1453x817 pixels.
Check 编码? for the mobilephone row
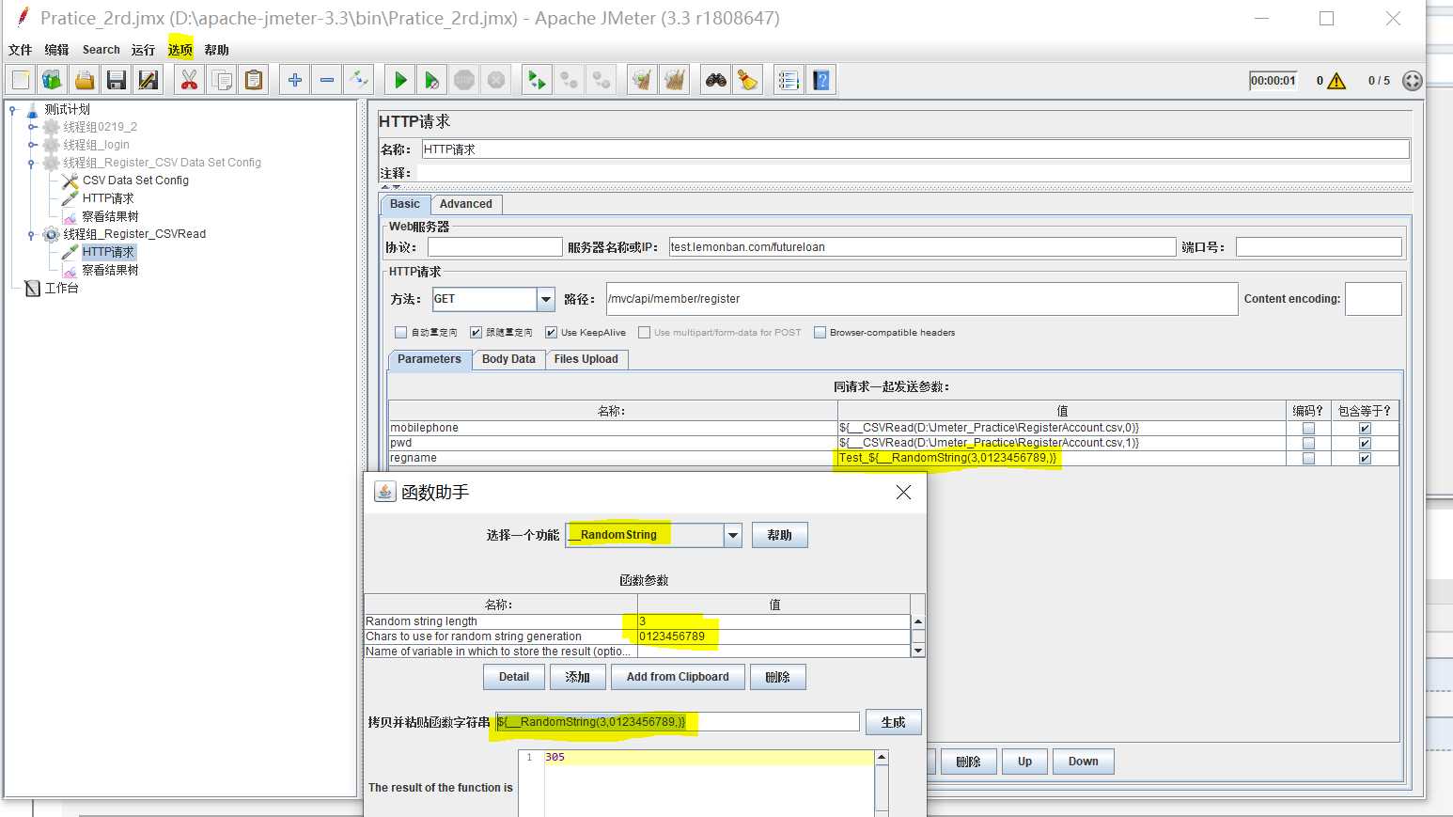tap(1308, 429)
